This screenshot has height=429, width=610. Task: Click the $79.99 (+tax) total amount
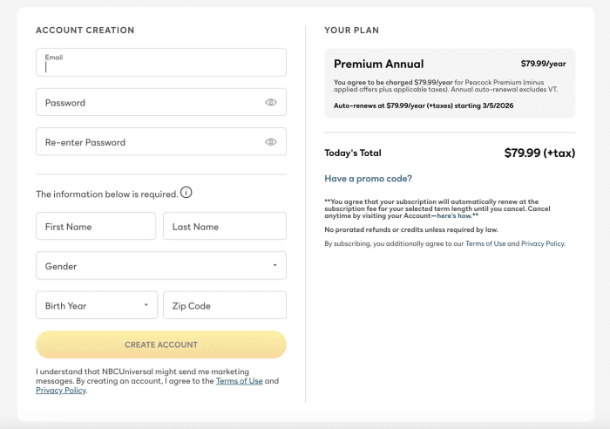539,153
